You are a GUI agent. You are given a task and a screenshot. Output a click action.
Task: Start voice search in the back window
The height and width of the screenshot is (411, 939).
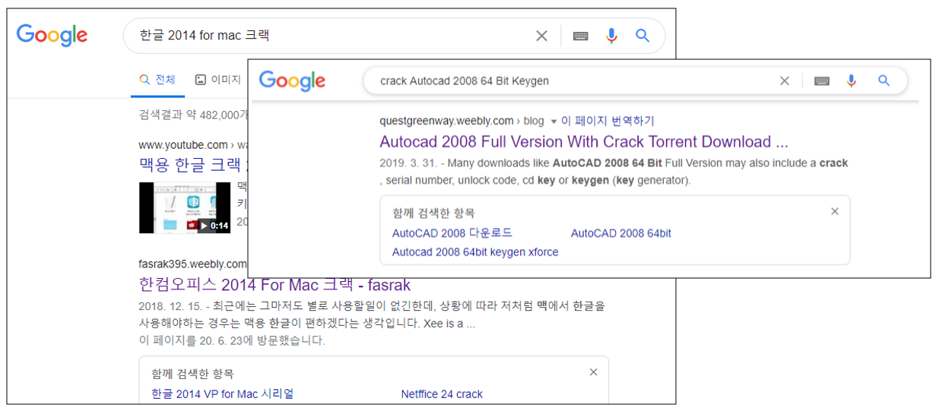611,36
